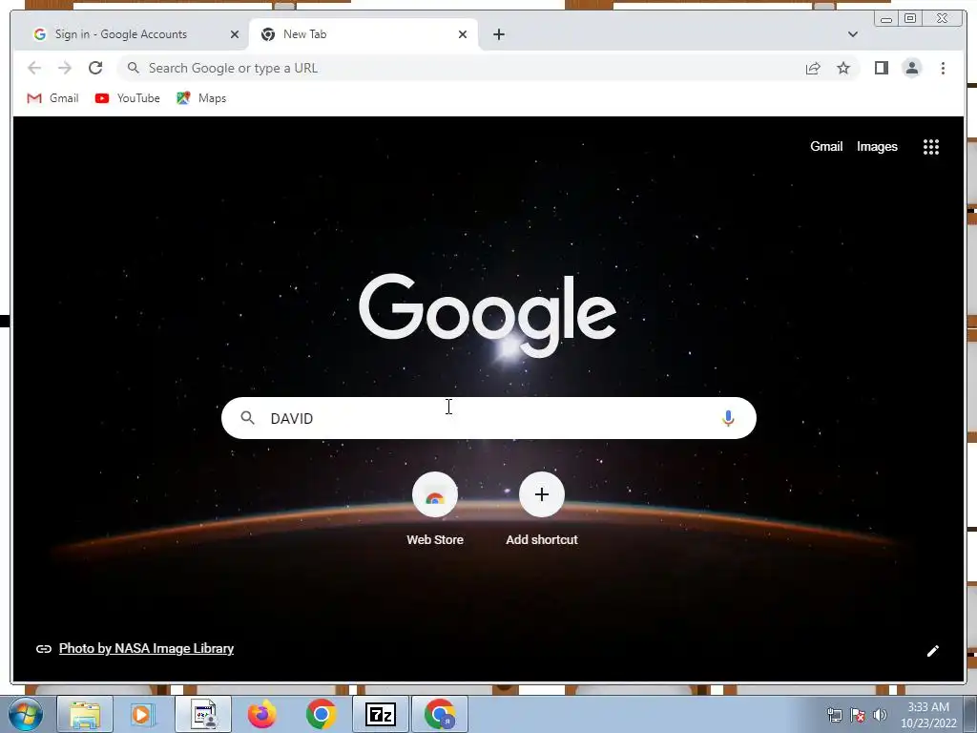The height and width of the screenshot is (733, 977).
Task: Open Windows Explorer from taskbar
Action: (x=85, y=714)
